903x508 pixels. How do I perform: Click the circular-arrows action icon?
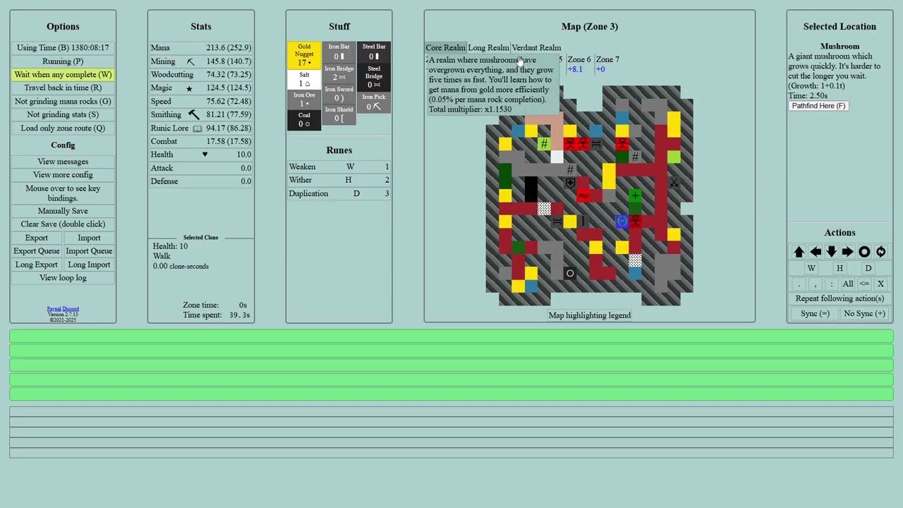pyautogui.click(x=880, y=252)
